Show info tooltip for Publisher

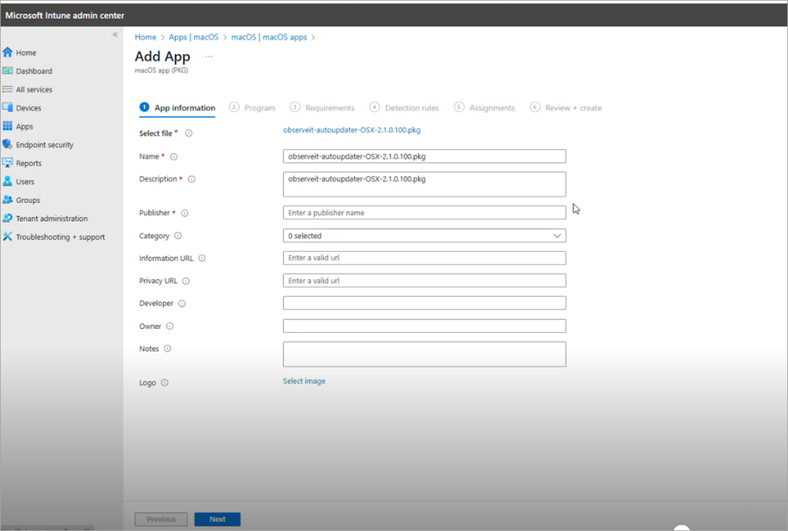(185, 213)
